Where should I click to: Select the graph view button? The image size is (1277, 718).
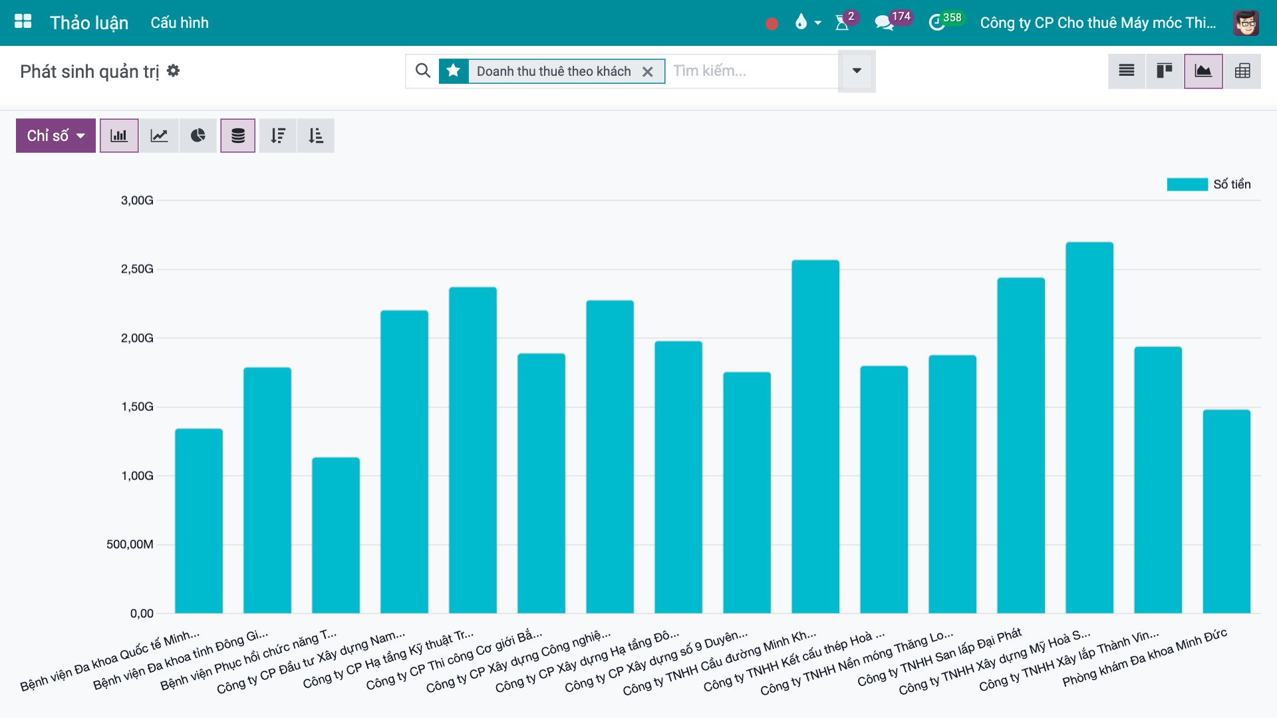tap(1203, 70)
